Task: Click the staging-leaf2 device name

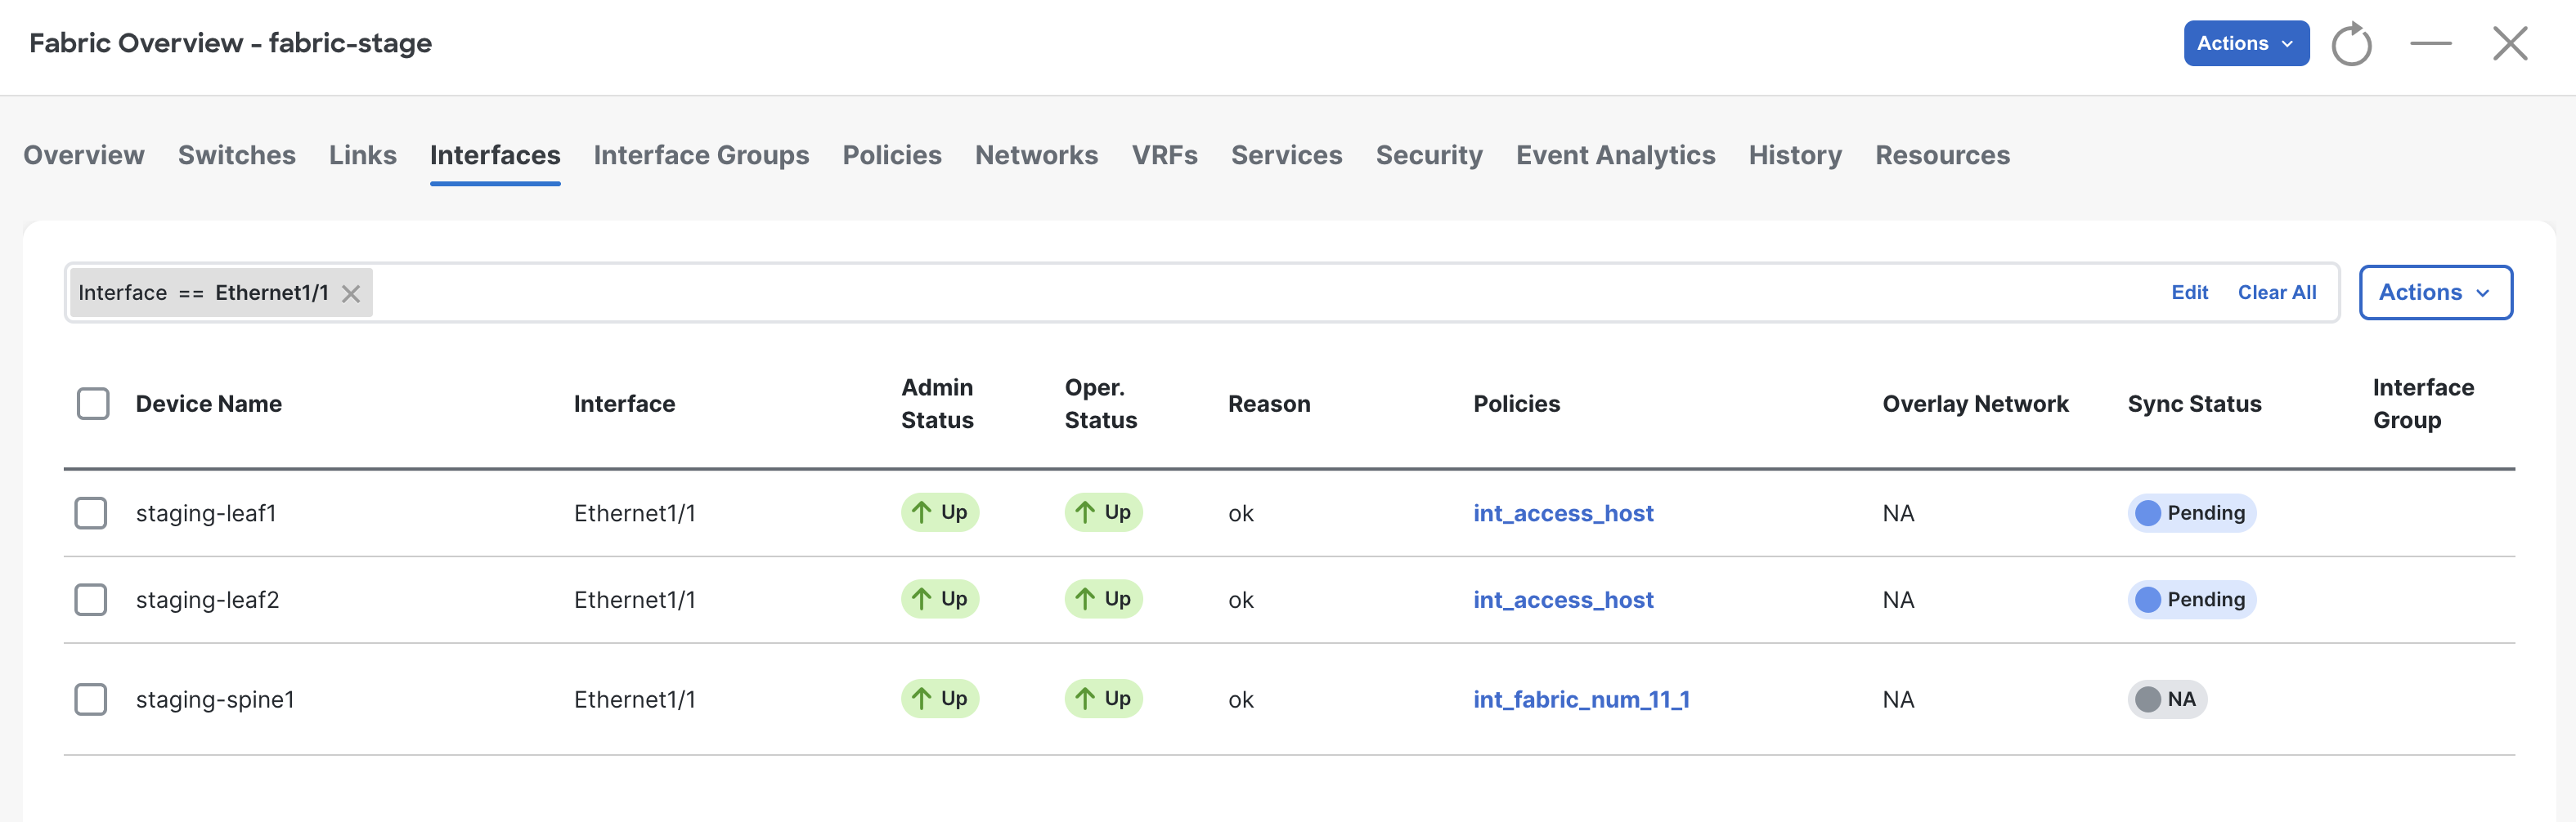Action: point(207,601)
